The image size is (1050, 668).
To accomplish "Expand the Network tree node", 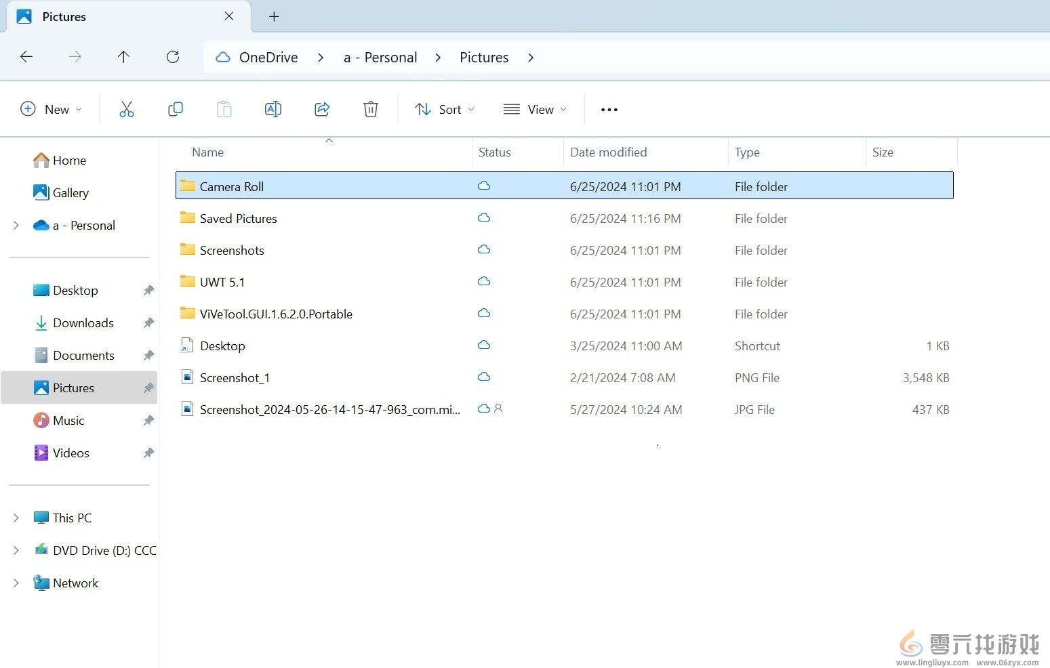I will pyautogui.click(x=16, y=583).
